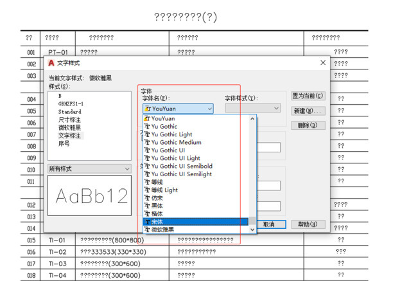This screenshot has height=281, width=393.
Task: Select the 文字标注 style
Action: coord(69,136)
